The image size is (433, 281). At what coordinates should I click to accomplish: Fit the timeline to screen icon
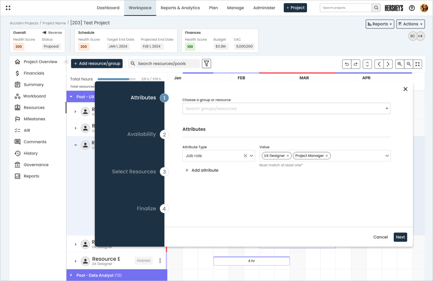coord(417,64)
